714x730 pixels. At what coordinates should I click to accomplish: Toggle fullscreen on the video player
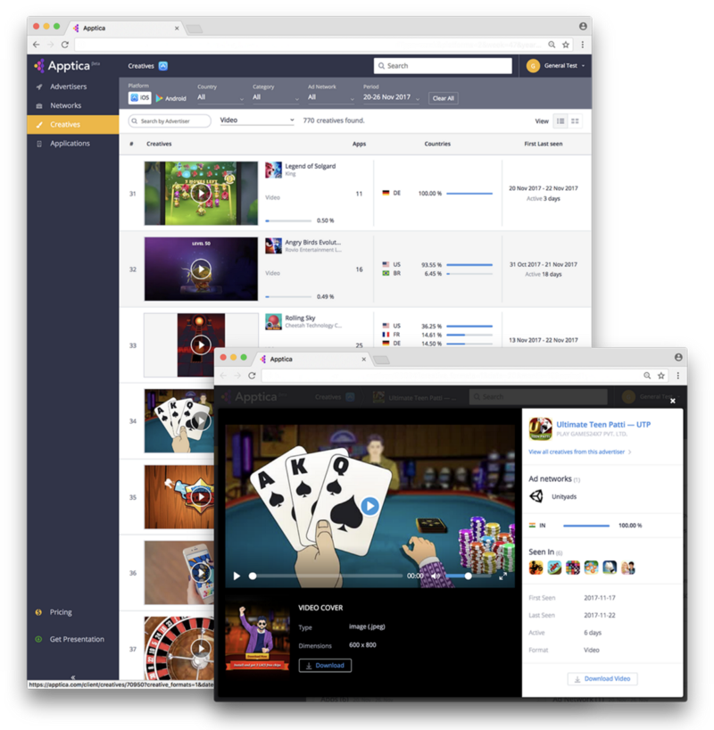(x=503, y=577)
